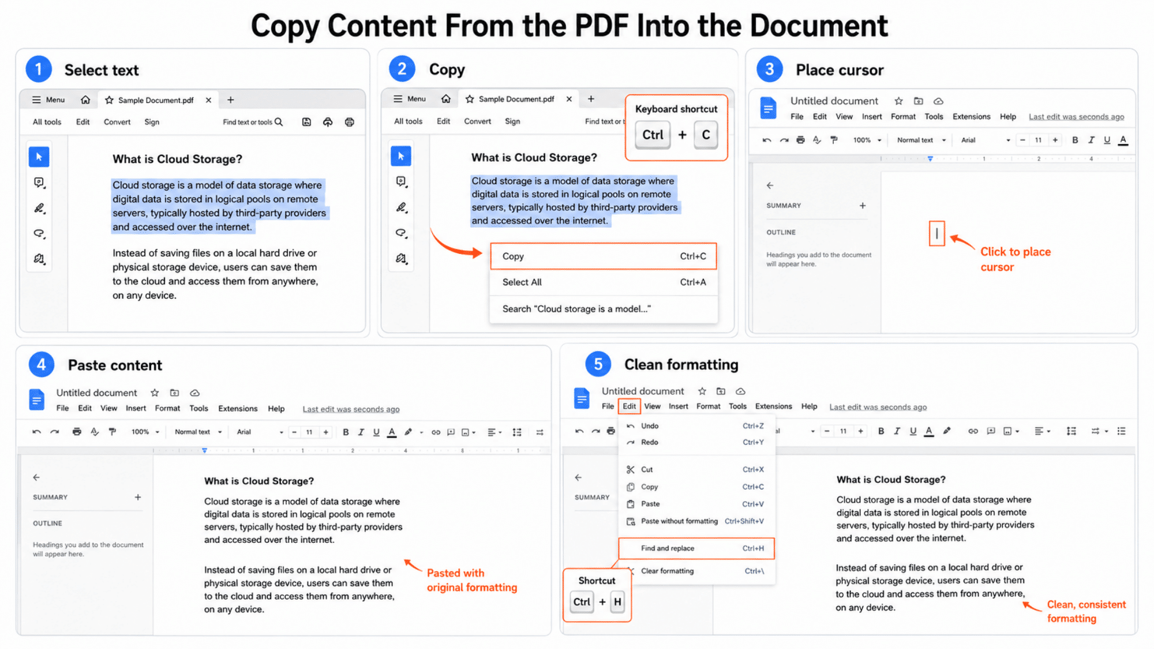Click line spacing icon in step 4 toolbar
This screenshot has height=649, width=1154.
(x=517, y=432)
